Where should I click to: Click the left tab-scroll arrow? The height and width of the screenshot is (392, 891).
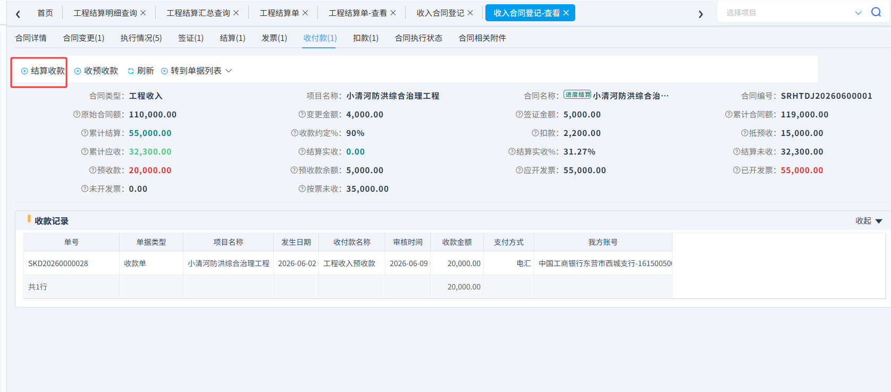coord(18,14)
